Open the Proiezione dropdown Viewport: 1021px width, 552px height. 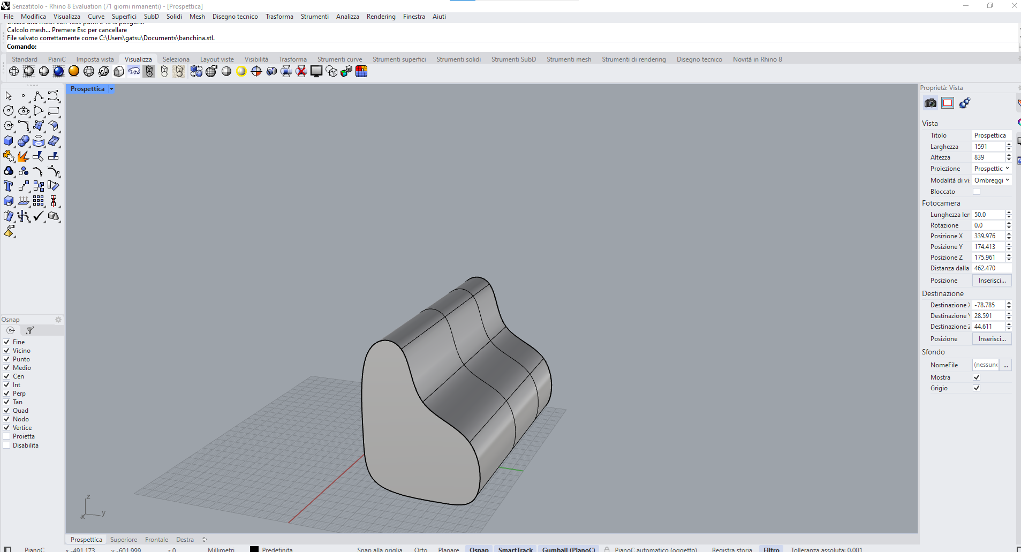[992, 169]
